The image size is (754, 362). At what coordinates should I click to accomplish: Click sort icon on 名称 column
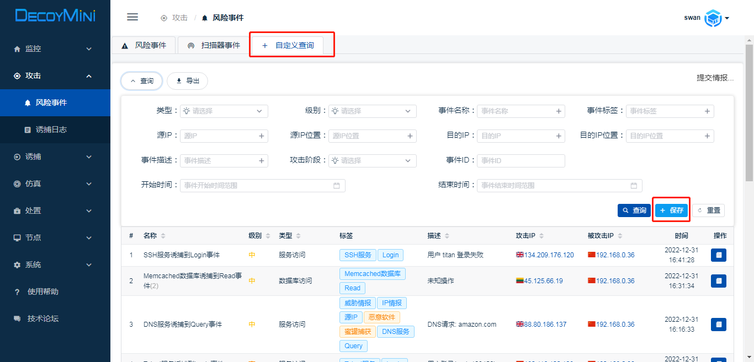coord(162,236)
